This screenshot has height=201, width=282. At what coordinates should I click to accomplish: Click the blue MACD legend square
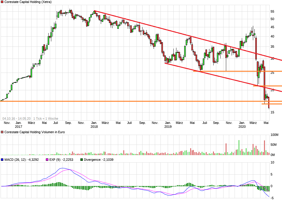(2, 159)
